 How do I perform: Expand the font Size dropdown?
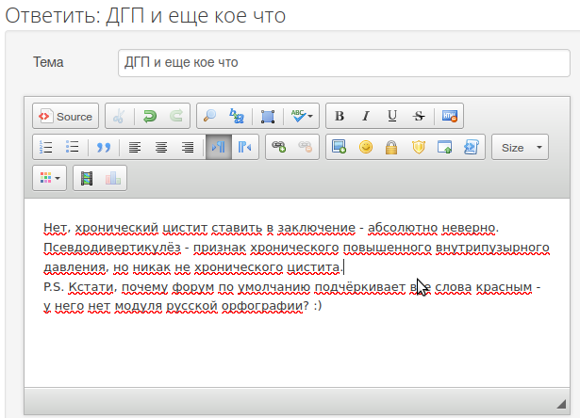point(520,147)
